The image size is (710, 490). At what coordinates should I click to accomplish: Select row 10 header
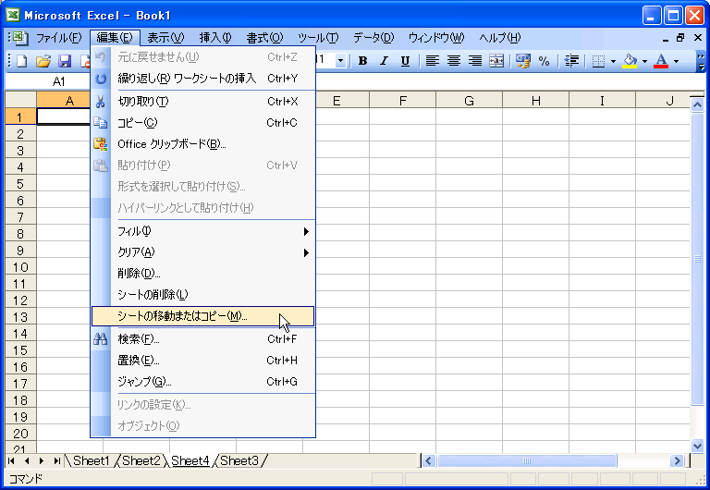[20, 267]
